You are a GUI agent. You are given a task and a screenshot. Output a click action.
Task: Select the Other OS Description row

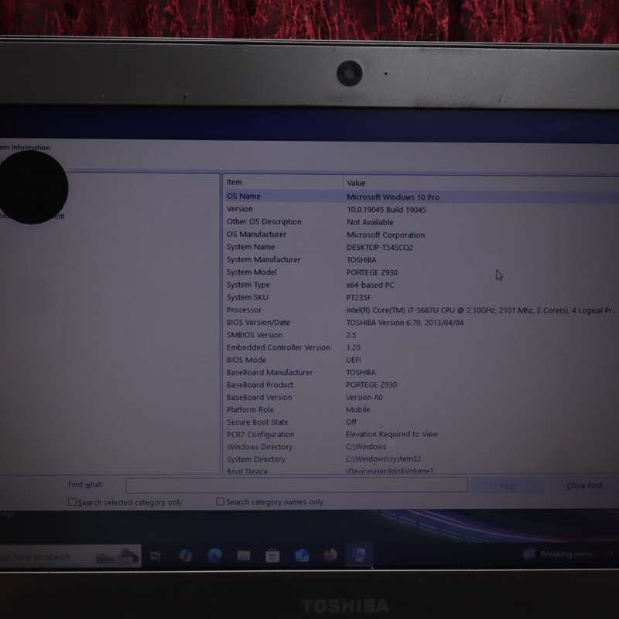[421, 221]
